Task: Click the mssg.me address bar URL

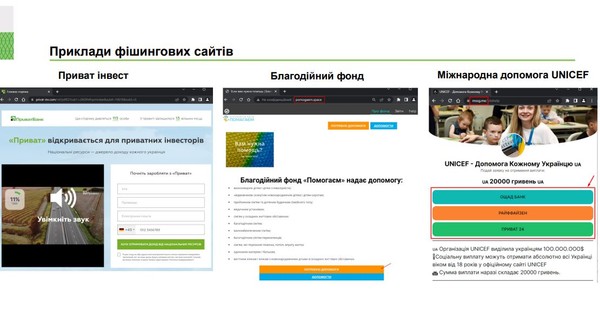Action: [479, 100]
